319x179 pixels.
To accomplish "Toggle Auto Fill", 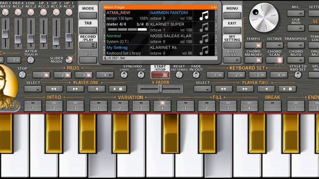I will point(232,60).
